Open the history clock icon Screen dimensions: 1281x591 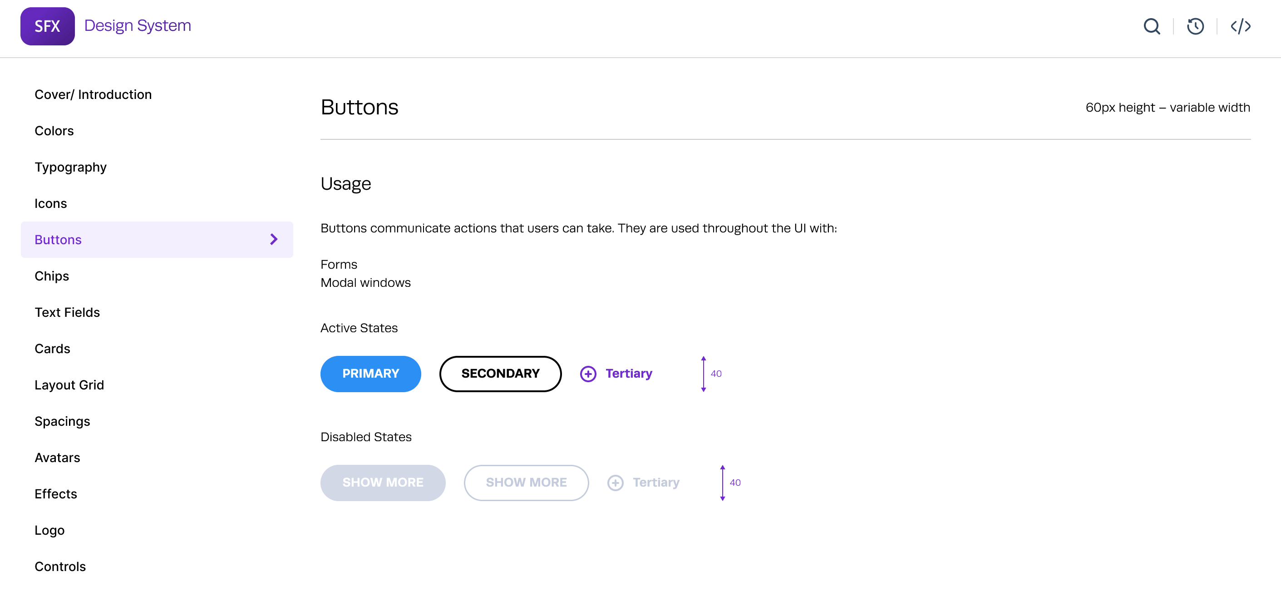click(1195, 26)
